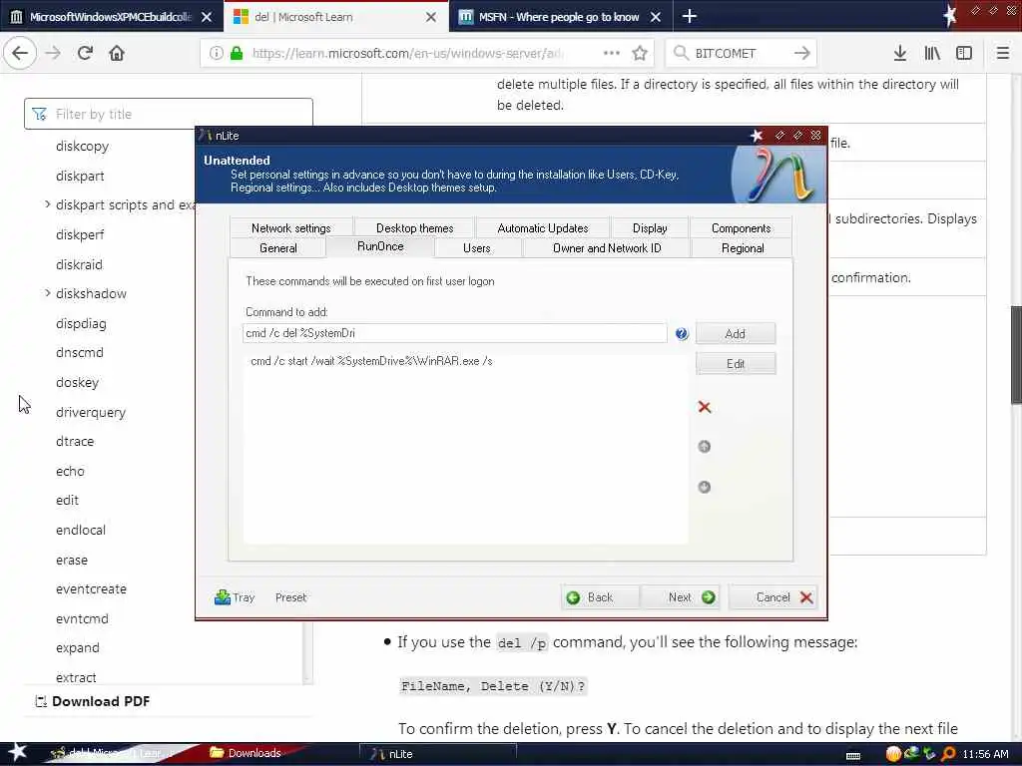Open echo in the sidebar
The height and width of the screenshot is (766, 1022).
(70, 471)
